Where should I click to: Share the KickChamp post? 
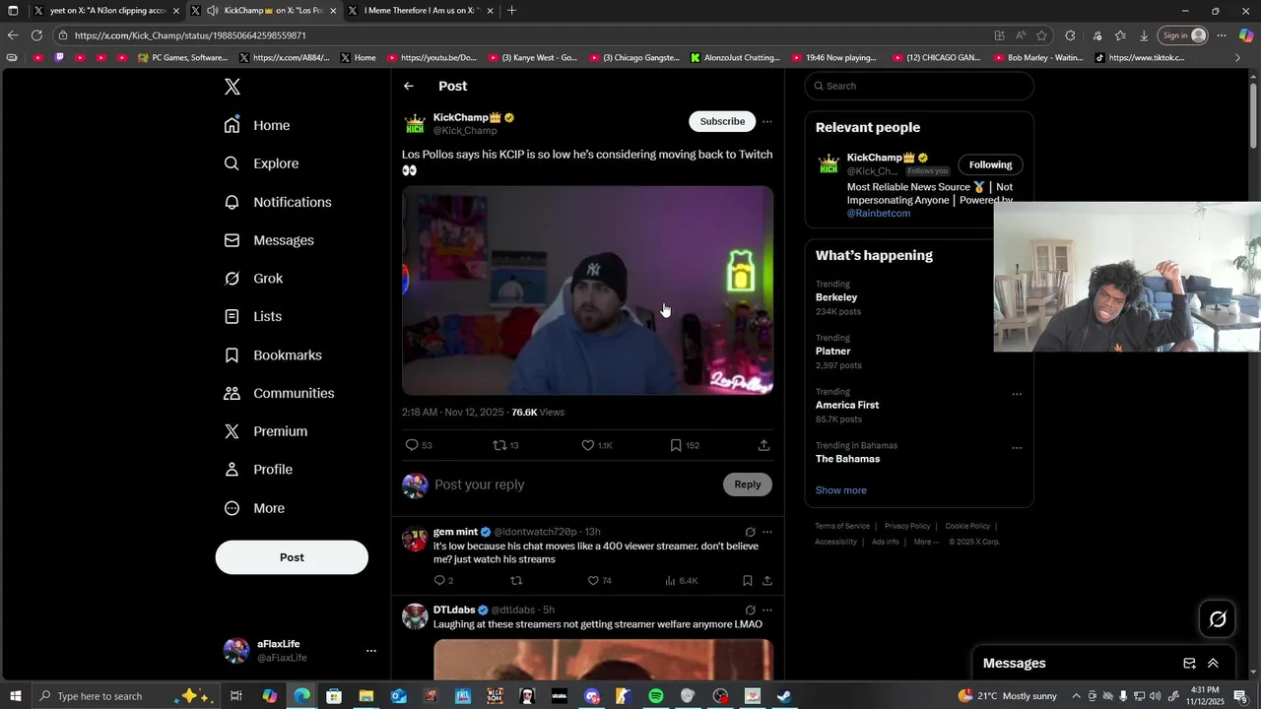763,445
